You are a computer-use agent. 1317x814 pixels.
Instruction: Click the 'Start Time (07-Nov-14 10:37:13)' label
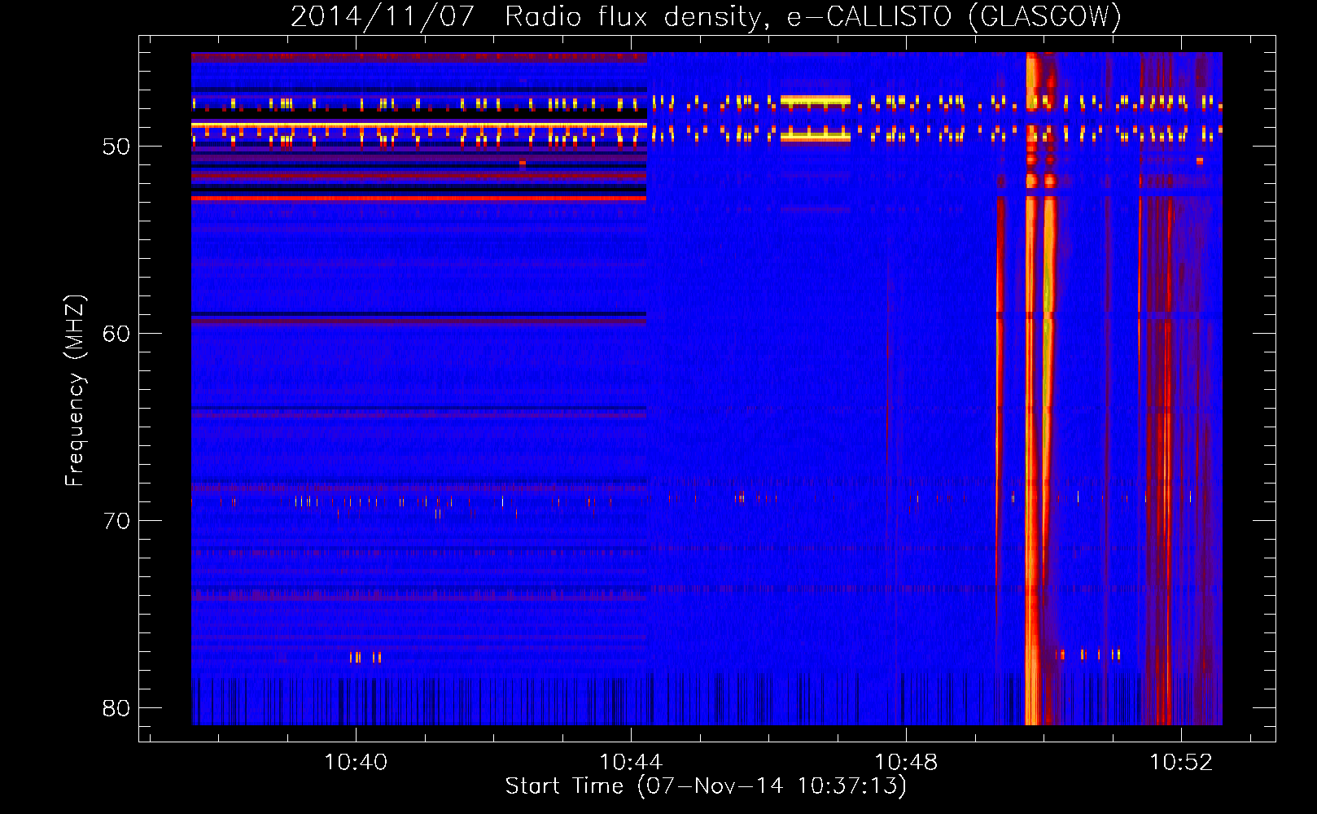[706, 786]
